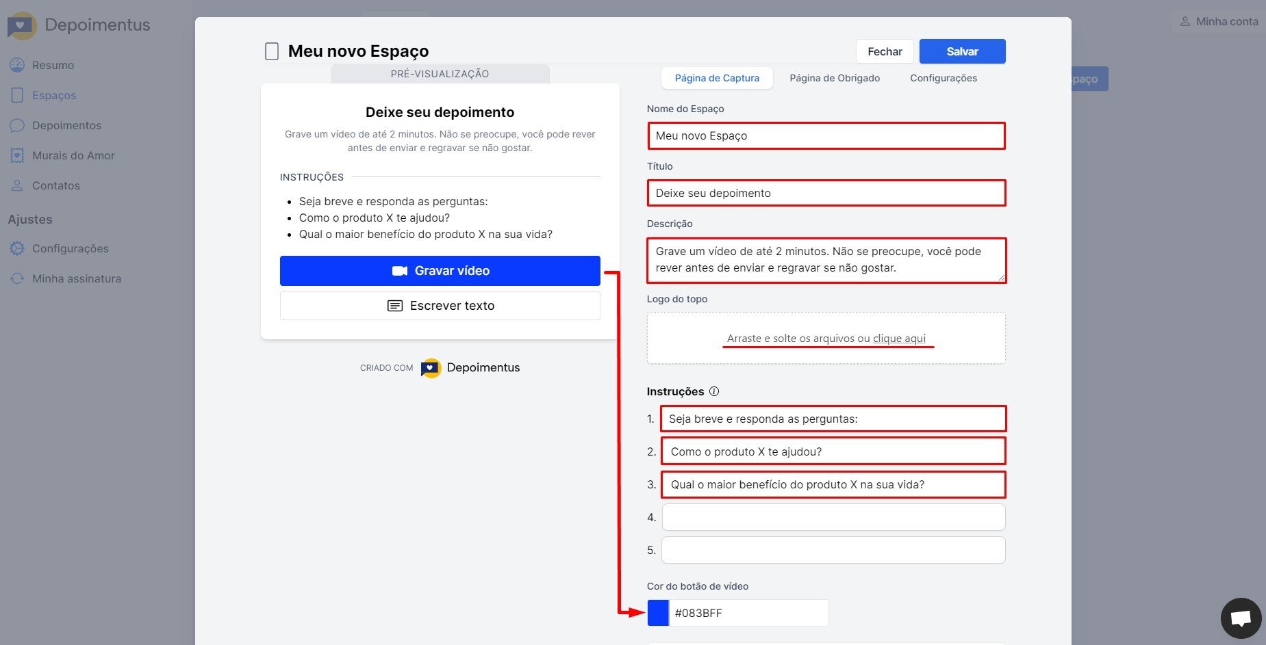Screen dimensions: 1266x645
Task: Open the Configurações tab in modal
Action: pyautogui.click(x=943, y=78)
